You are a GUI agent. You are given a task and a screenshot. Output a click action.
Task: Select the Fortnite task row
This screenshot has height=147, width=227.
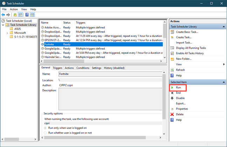(102, 44)
